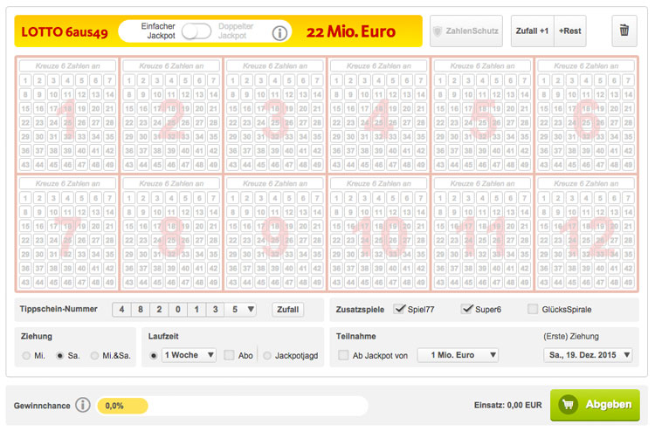Open the Gewinnchance info icon
The width and height of the screenshot is (655, 431).
83,405
